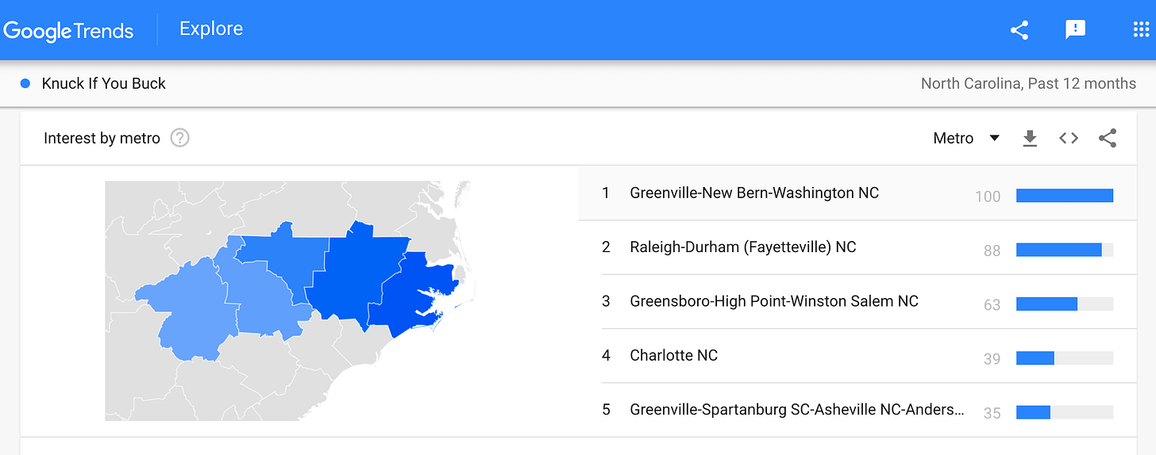Open the send feedback icon in the header
The width and height of the screenshot is (1156, 455).
tap(1075, 30)
